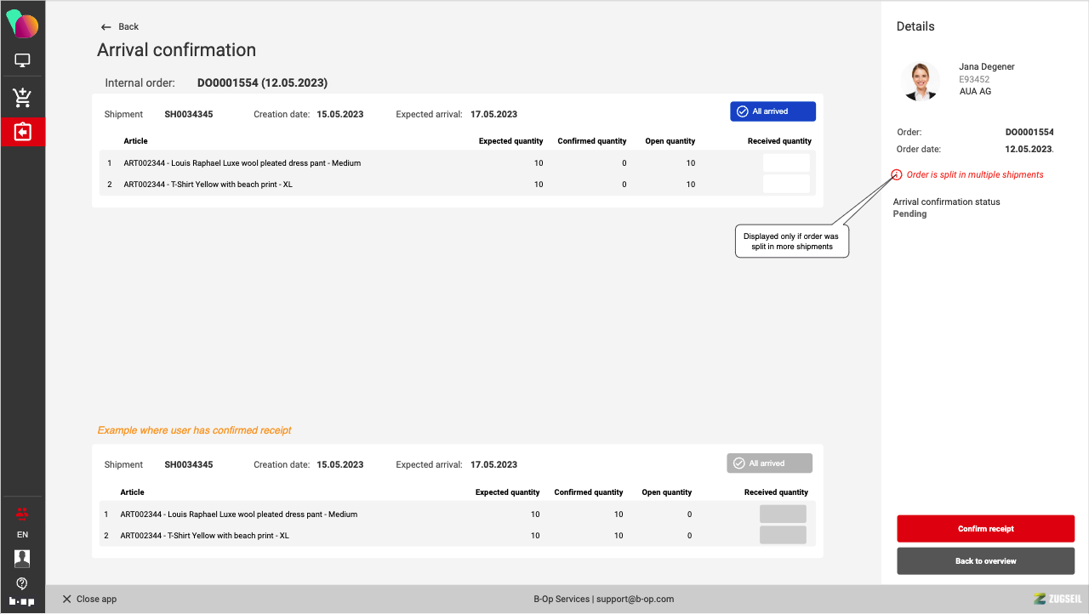This screenshot has width=1089, height=614.
Task: Click the colorful app logo in sidebar
Action: tap(22, 25)
